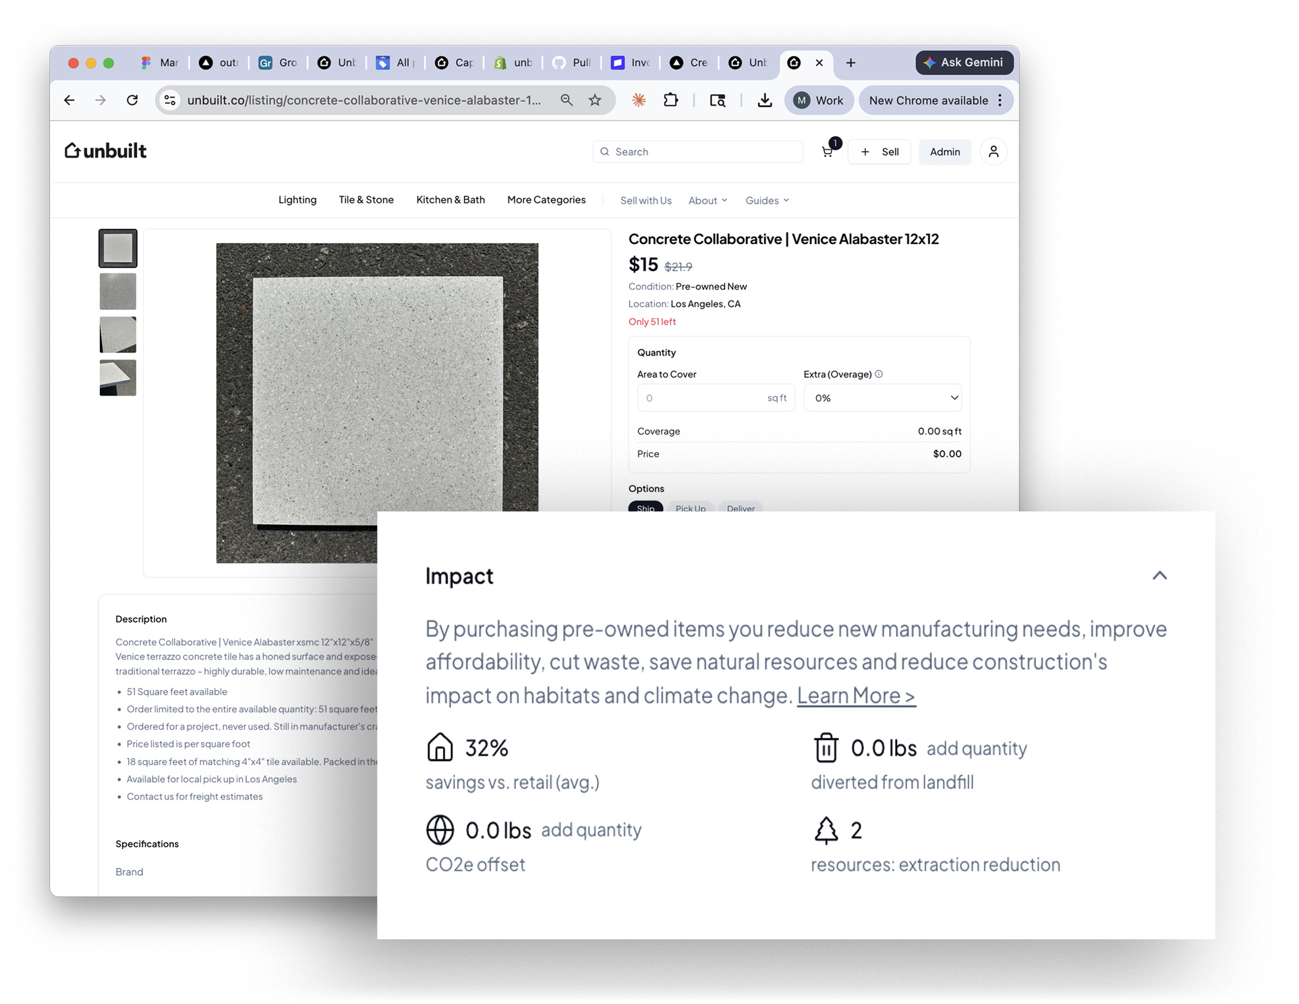The width and height of the screenshot is (1299, 1004).
Task: Click the 'Only 51 left' text
Action: 652,321
